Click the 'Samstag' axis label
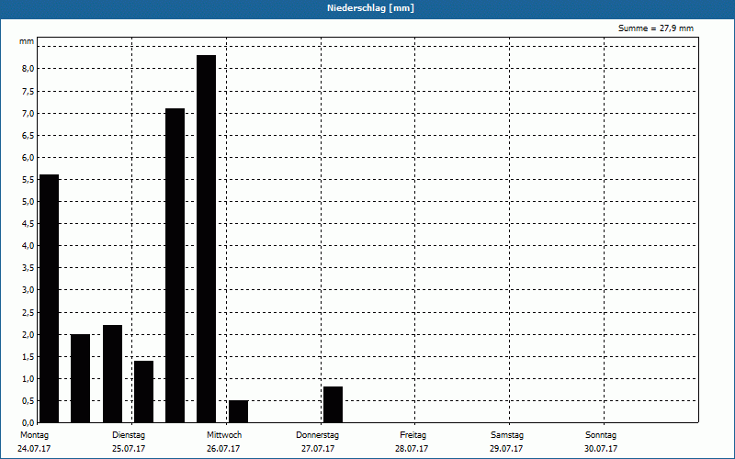Viewport: 735px width, 459px height. click(507, 435)
